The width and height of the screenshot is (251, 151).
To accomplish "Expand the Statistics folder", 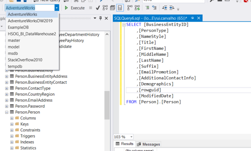I will coord(12,148).
